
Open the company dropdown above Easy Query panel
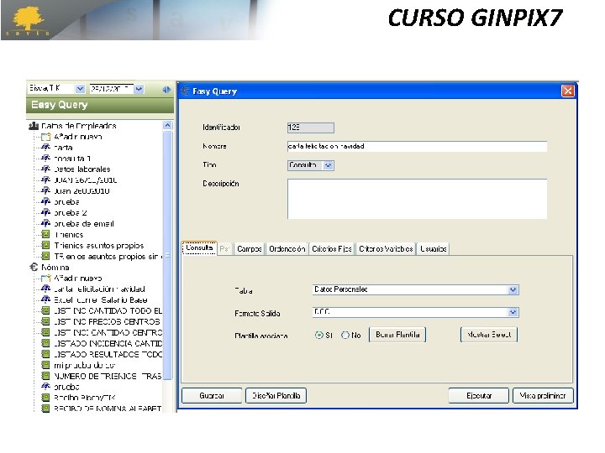(80, 89)
